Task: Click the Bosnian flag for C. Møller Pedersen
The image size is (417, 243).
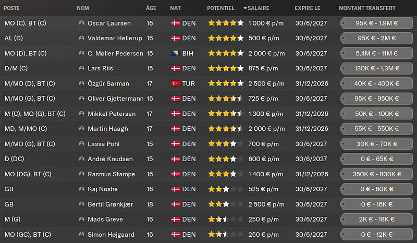Action: [x=175, y=54]
